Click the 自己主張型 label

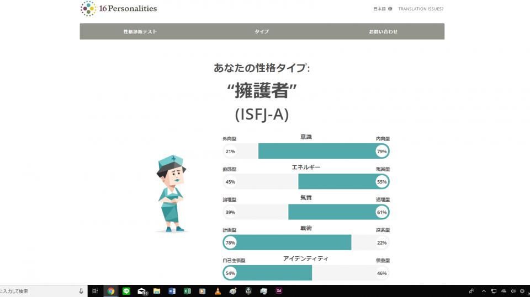(x=234, y=260)
